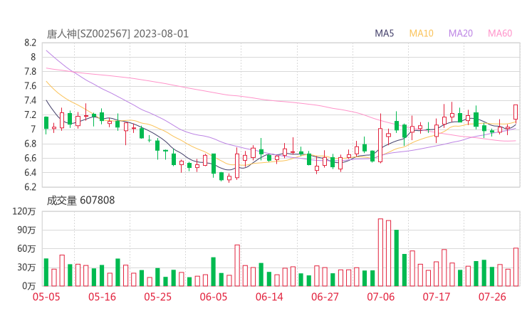Click the chart title 唐人神[SZ002567] 2023-08-01
The width and height of the screenshot is (527, 313).
(x=118, y=34)
